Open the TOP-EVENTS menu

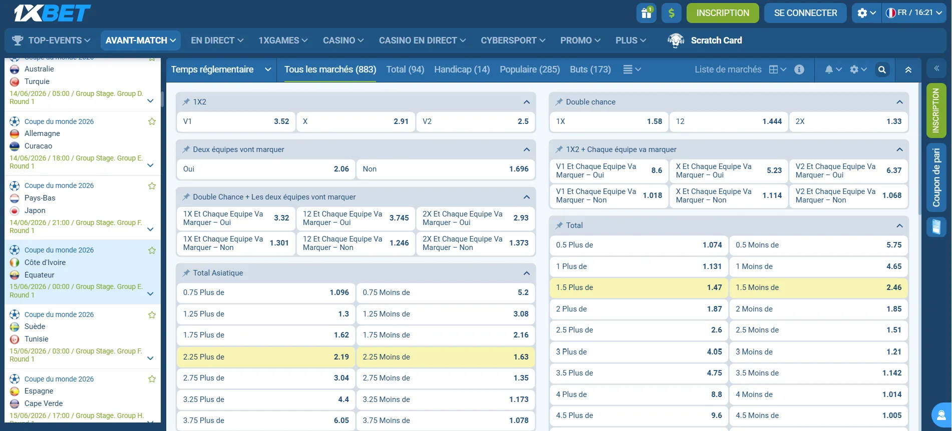coord(51,40)
